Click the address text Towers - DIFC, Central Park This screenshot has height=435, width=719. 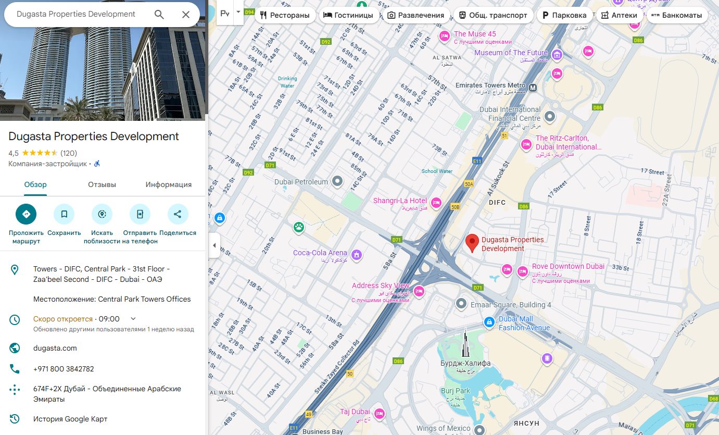point(102,274)
